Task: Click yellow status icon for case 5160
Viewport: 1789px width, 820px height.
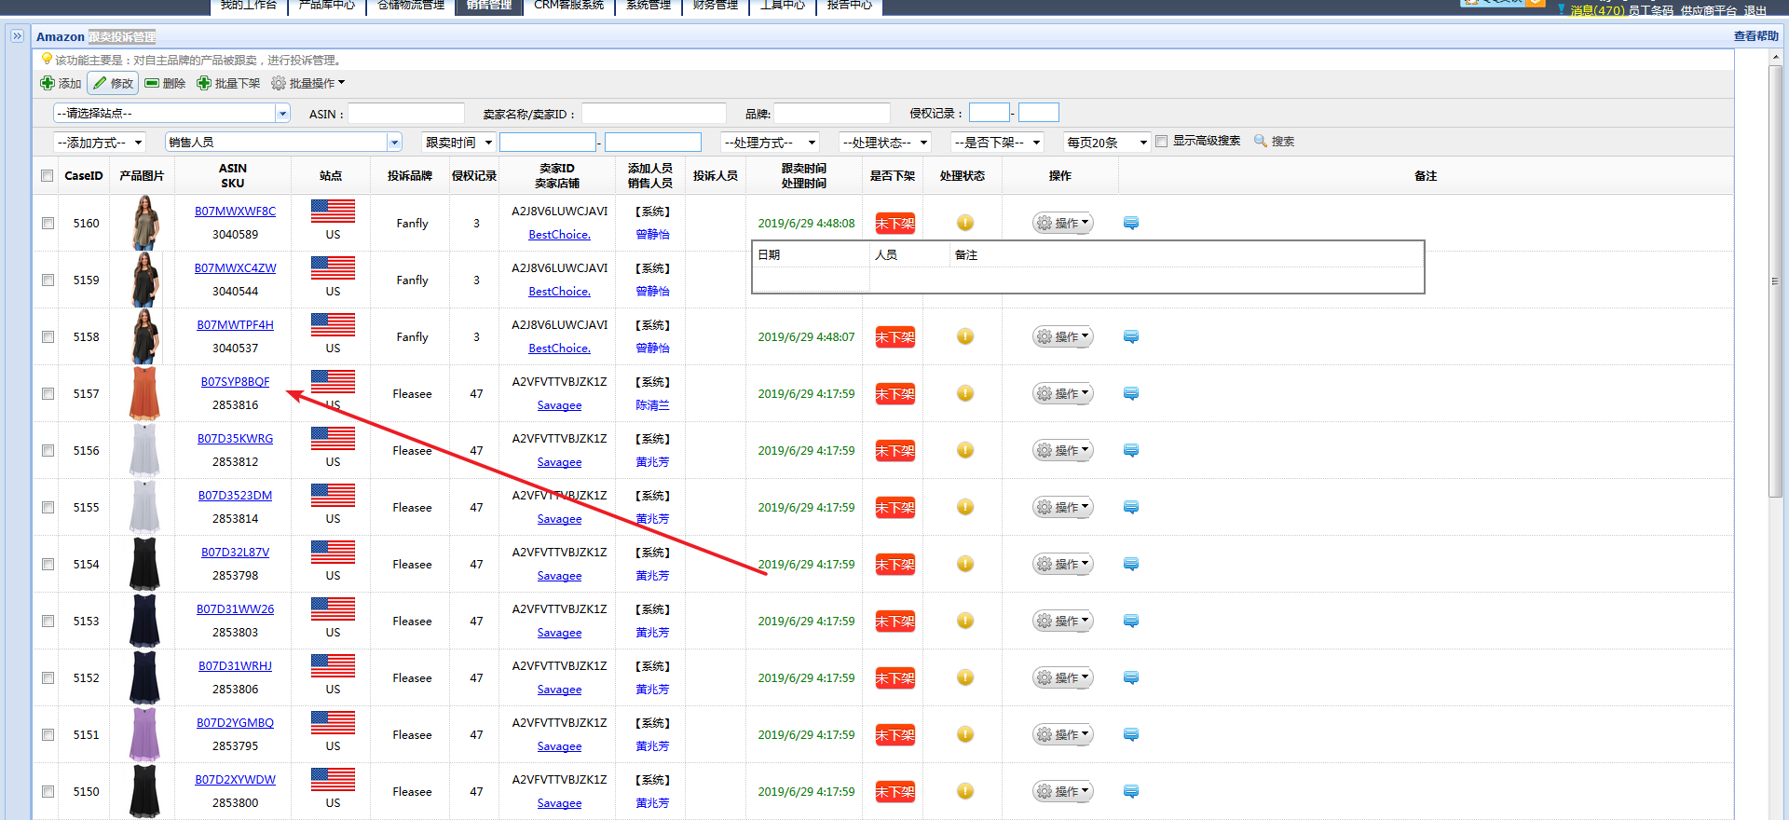Action: 965,223
